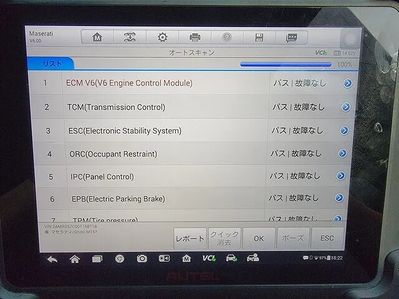Select ORC(Occupant Restraint) row text
This screenshot has height=299, width=399.
coord(113,154)
